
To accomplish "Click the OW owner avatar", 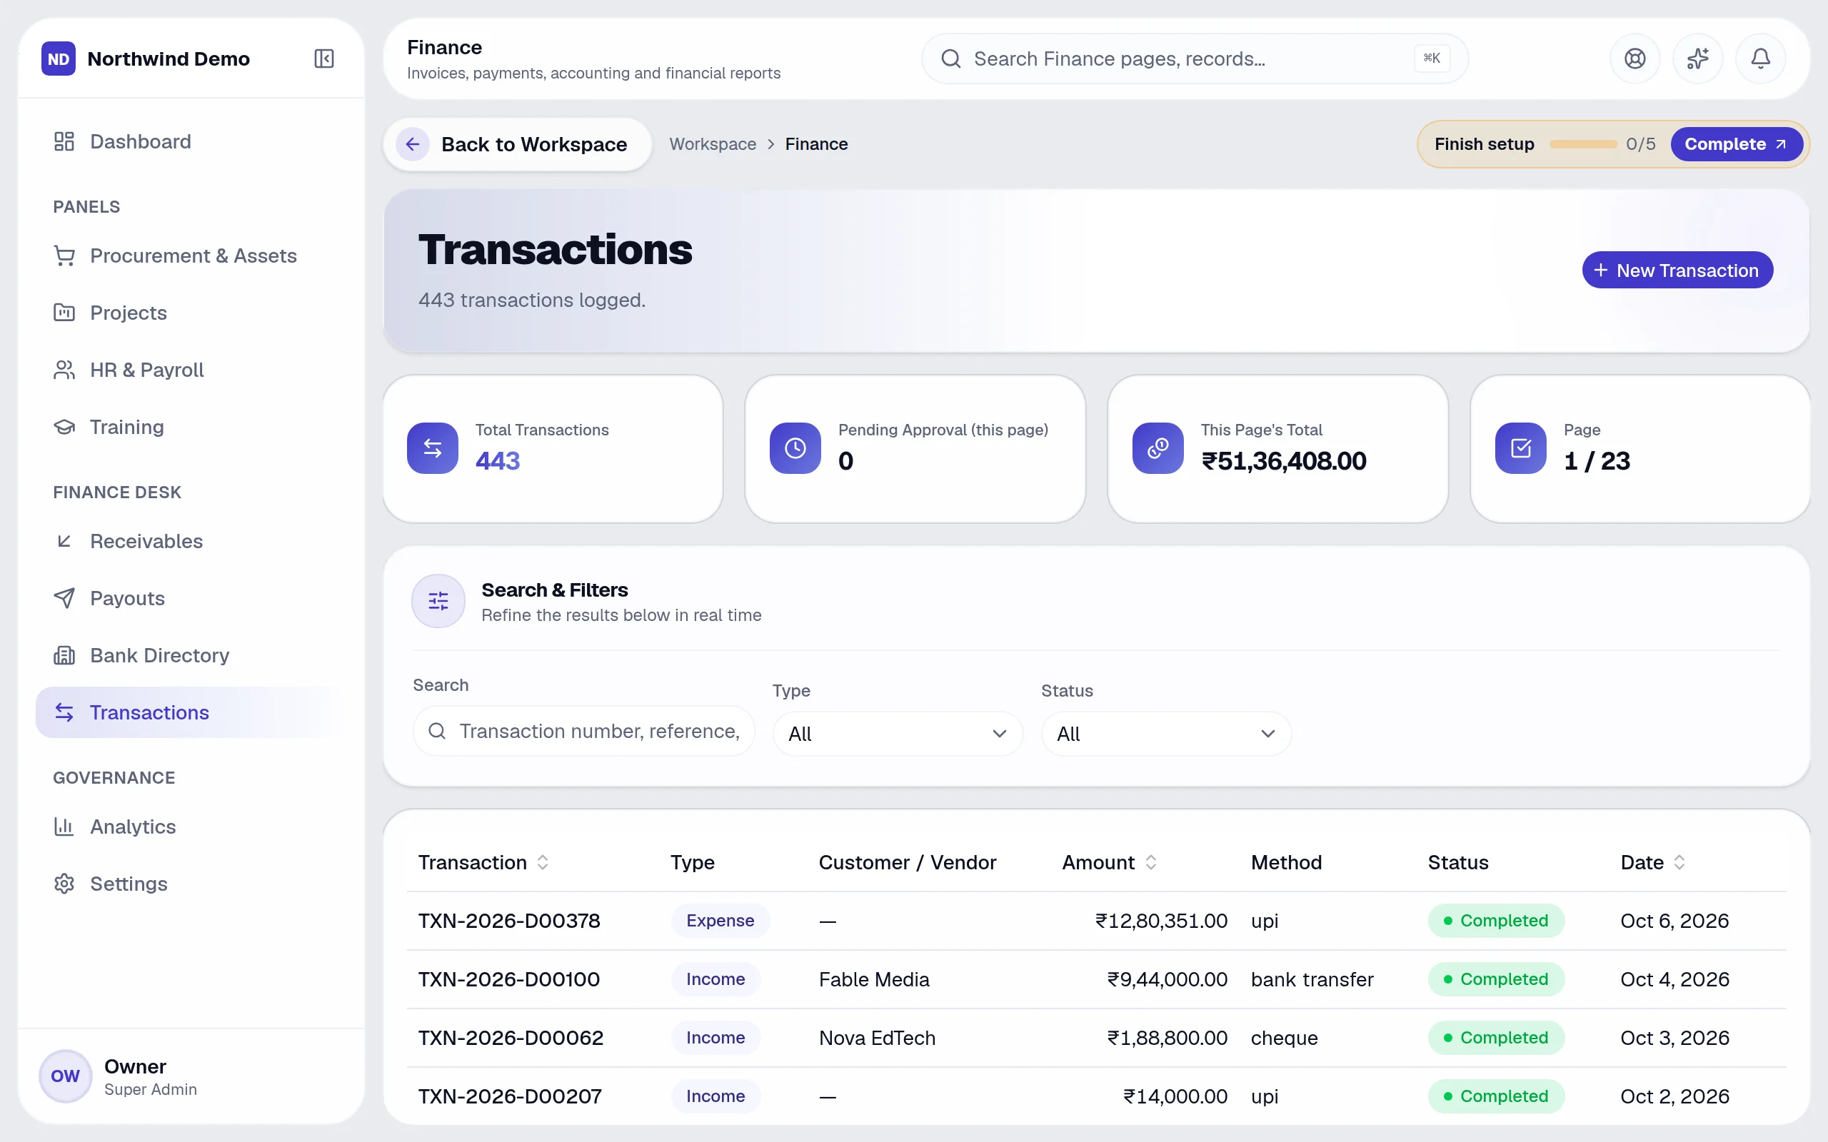I will [65, 1076].
